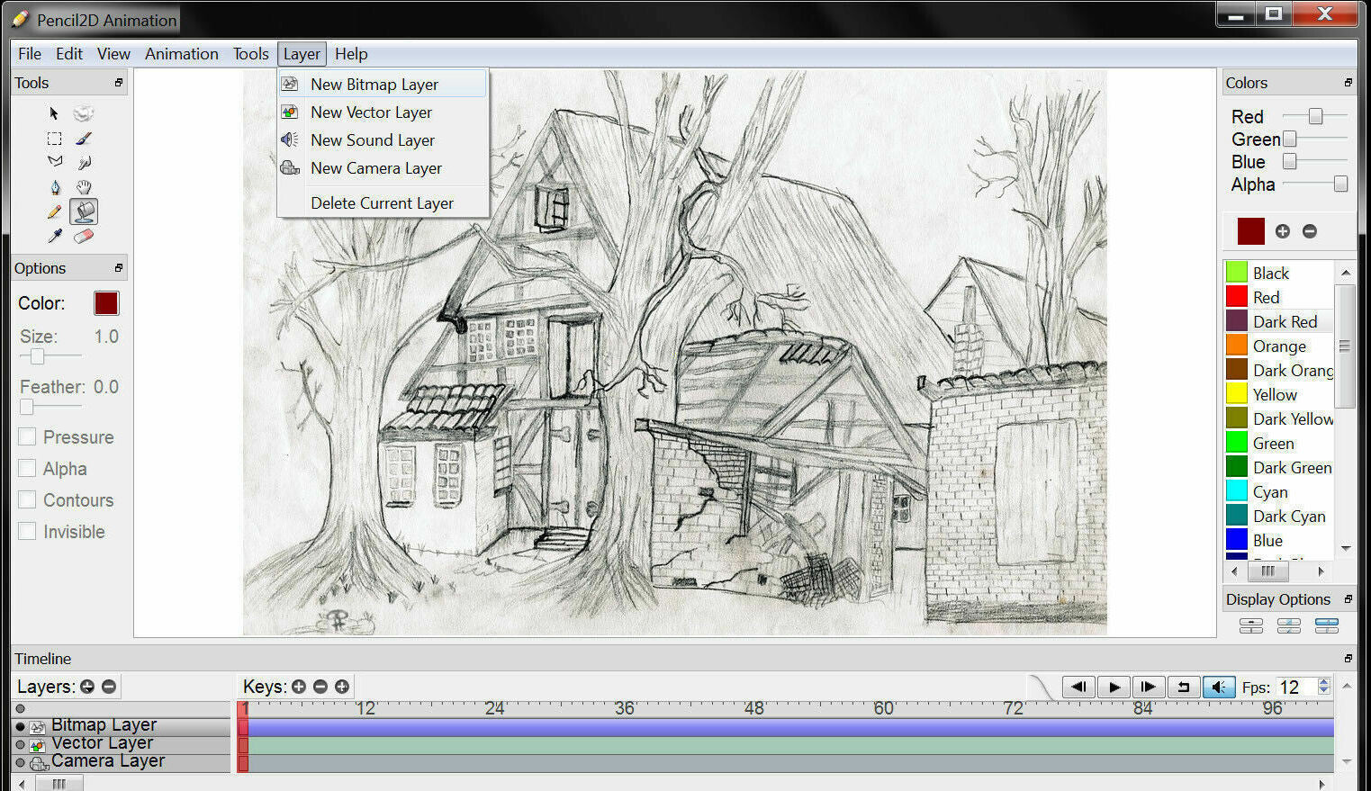Select the Polyline tool

(55, 162)
